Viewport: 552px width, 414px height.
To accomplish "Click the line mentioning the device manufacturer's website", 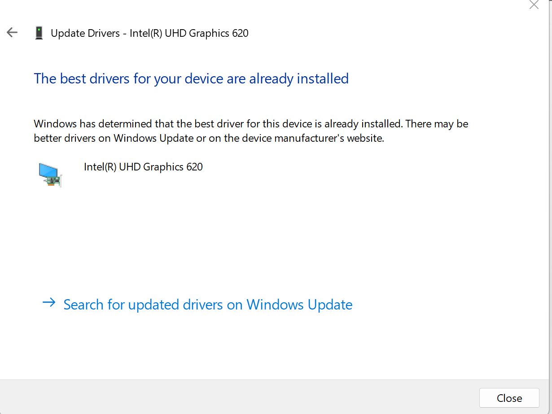I will tap(209, 138).
